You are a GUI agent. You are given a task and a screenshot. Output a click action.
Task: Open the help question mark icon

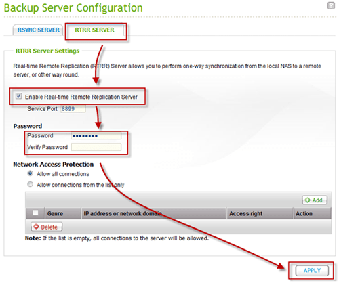point(331,5)
